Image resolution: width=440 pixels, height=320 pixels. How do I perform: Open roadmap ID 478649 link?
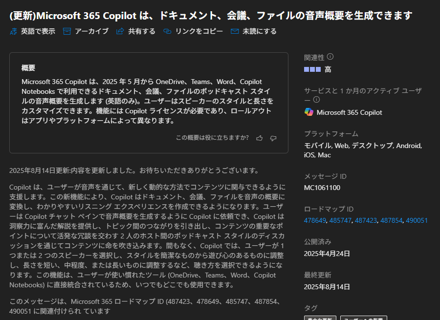click(315, 220)
